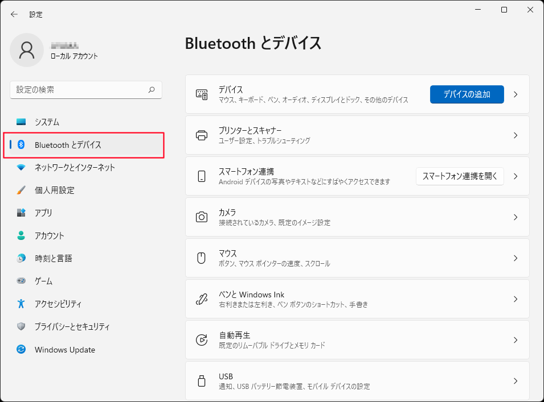Click the システム monitor icon
The image size is (544, 402).
(21, 122)
